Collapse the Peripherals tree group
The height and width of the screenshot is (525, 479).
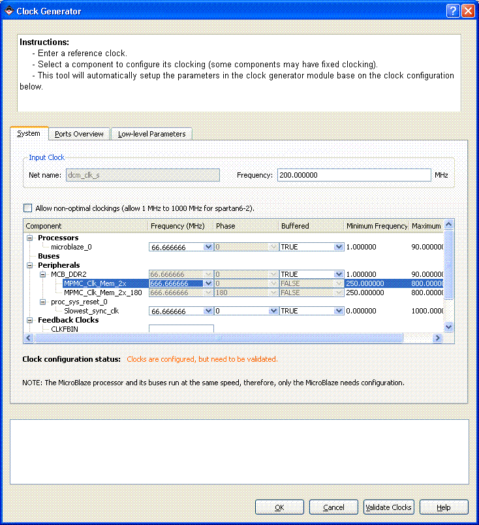pyautogui.click(x=29, y=266)
